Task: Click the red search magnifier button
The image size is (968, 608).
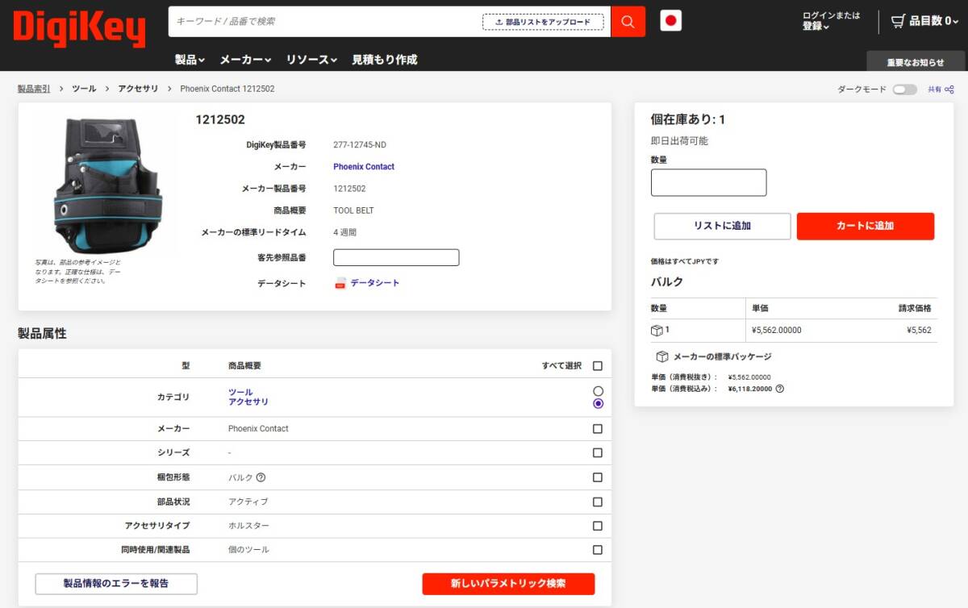Action: pos(628,22)
